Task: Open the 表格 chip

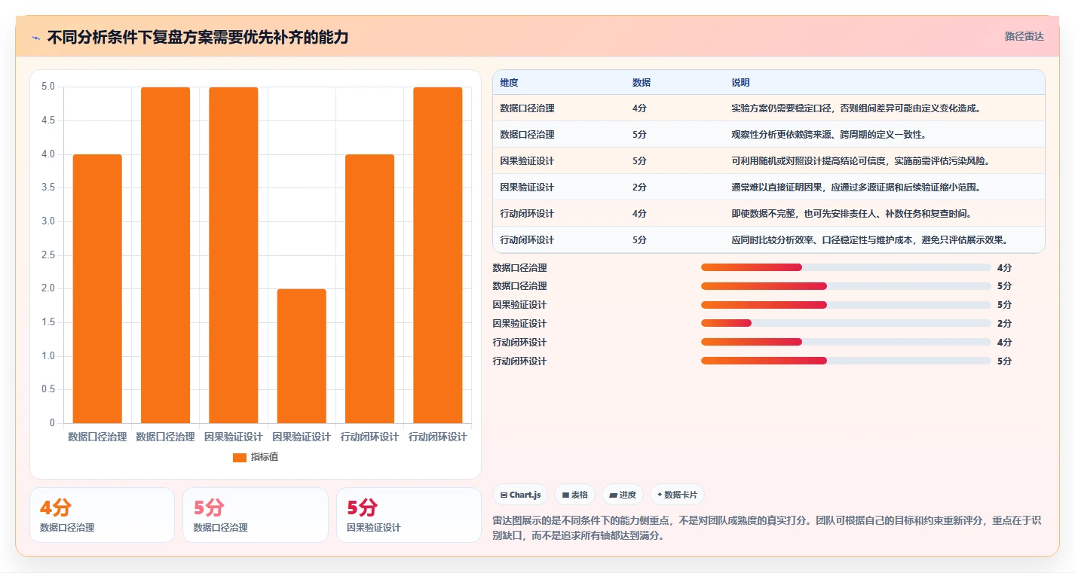Action: point(574,495)
